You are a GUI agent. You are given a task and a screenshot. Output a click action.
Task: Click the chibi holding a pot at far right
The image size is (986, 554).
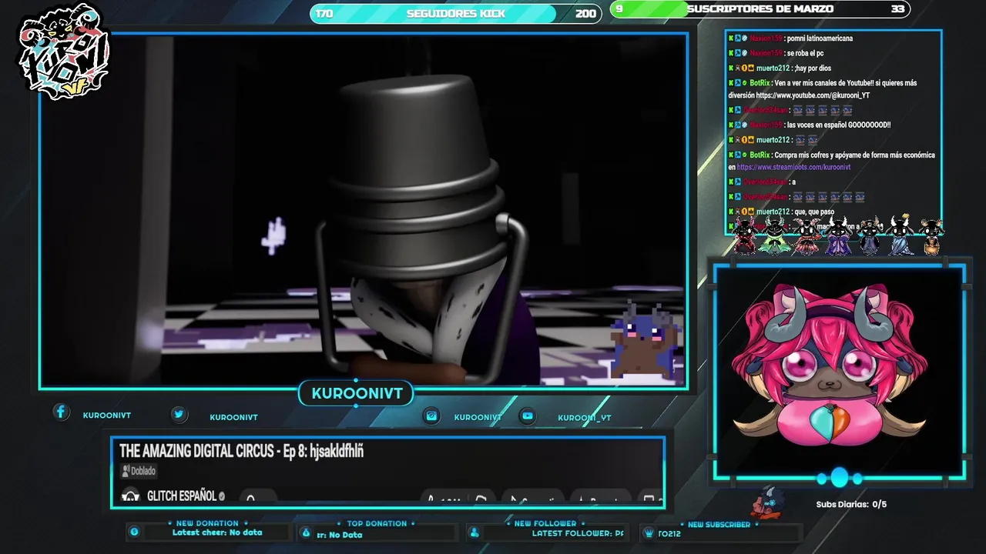pos(931,237)
